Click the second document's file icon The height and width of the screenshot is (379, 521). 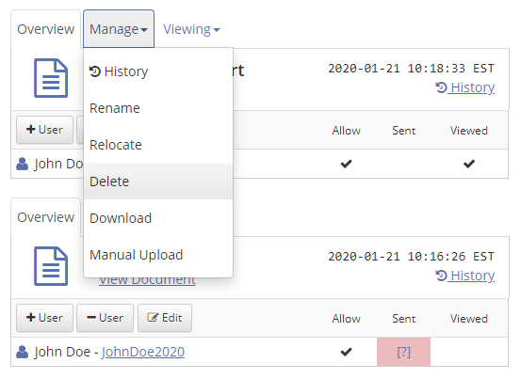[x=51, y=266]
